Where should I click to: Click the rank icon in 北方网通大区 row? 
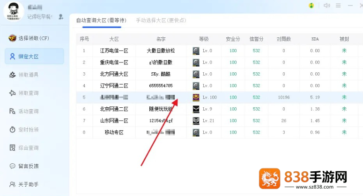tap(196, 74)
